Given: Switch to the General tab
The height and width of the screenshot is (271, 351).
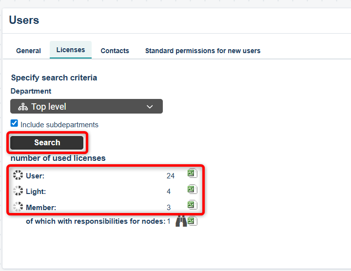Looking at the screenshot, I should pyautogui.click(x=28, y=51).
